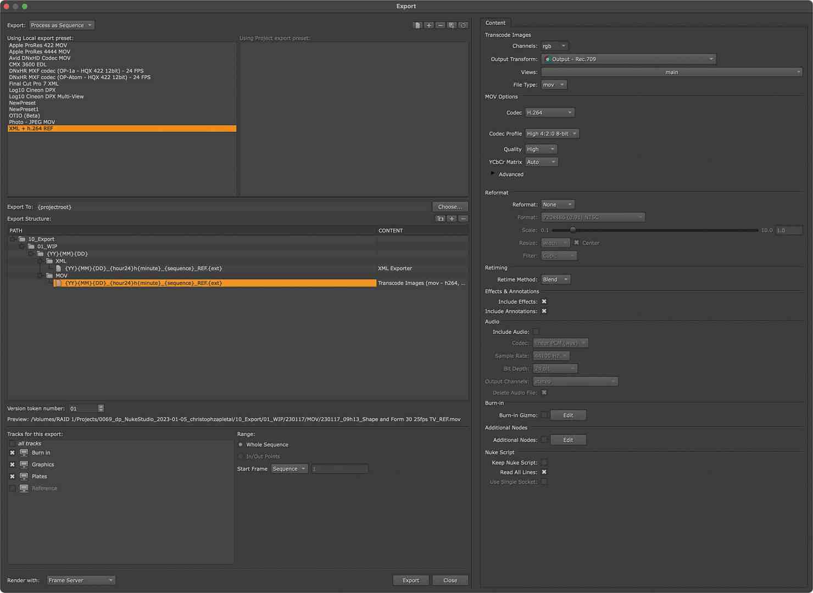813x593 pixels.
Task: Click the Scale slider in the Reformat section
Action: point(573,230)
